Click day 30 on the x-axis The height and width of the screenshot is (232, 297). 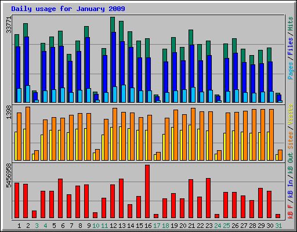click(x=270, y=226)
